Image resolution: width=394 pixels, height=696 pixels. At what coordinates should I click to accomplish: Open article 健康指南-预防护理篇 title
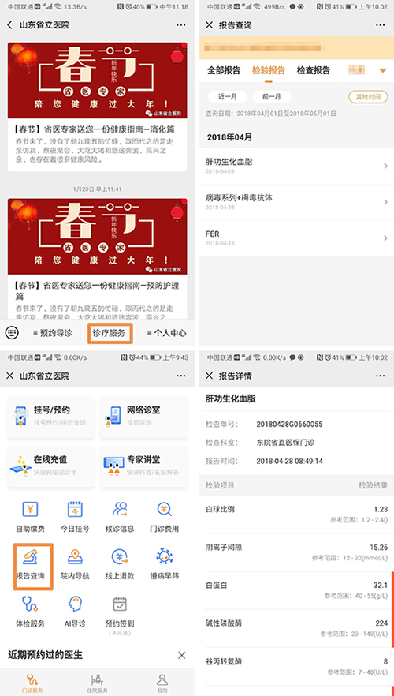(97, 290)
